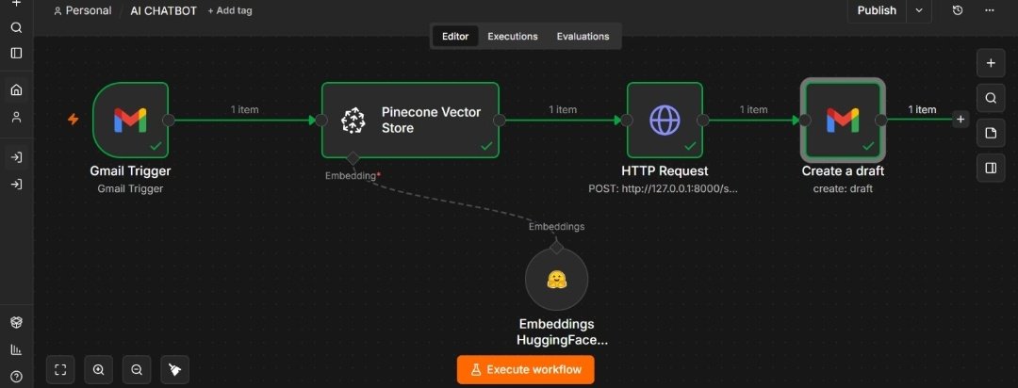This screenshot has height=388, width=1018.
Task: Click the Embeddings connector diamond on HuggingFace
Action: pyautogui.click(x=556, y=247)
